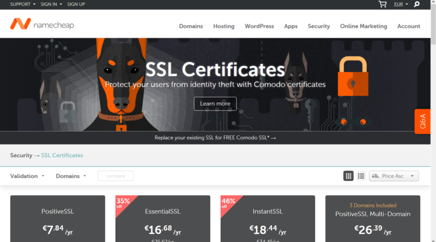The height and width of the screenshot is (242, 436).
Task: Click Replace your existing SSL banner link
Action: [215, 138]
